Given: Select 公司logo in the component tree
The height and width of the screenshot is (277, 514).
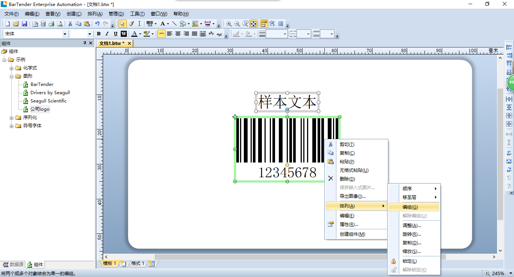Looking at the screenshot, I should (40, 109).
